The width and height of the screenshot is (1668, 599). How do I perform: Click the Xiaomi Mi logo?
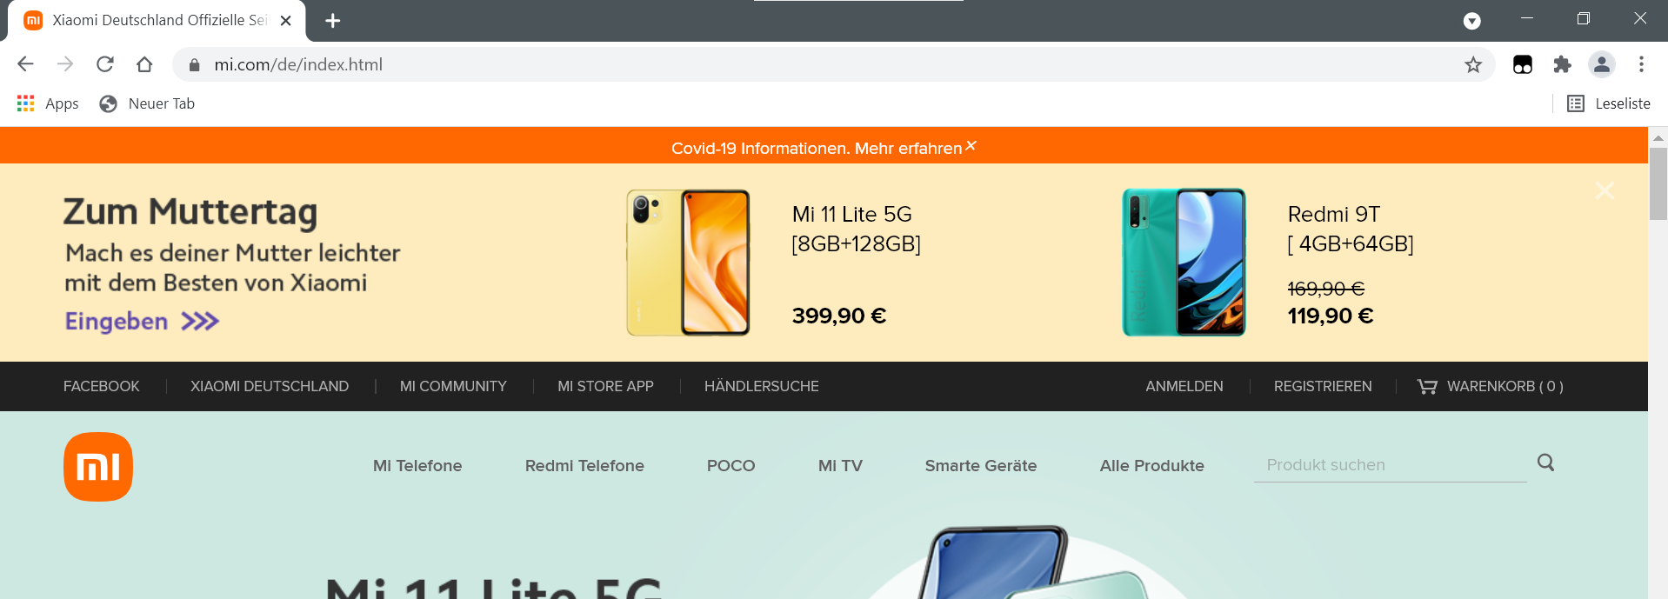tap(98, 467)
